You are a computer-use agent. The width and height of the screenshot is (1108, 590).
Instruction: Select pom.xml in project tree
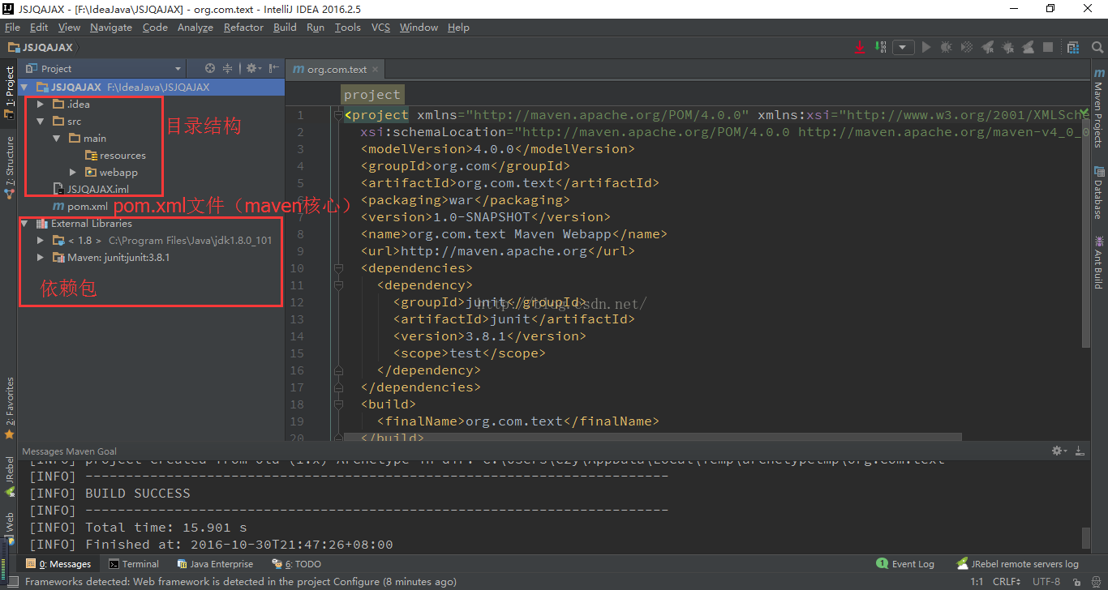[79, 206]
